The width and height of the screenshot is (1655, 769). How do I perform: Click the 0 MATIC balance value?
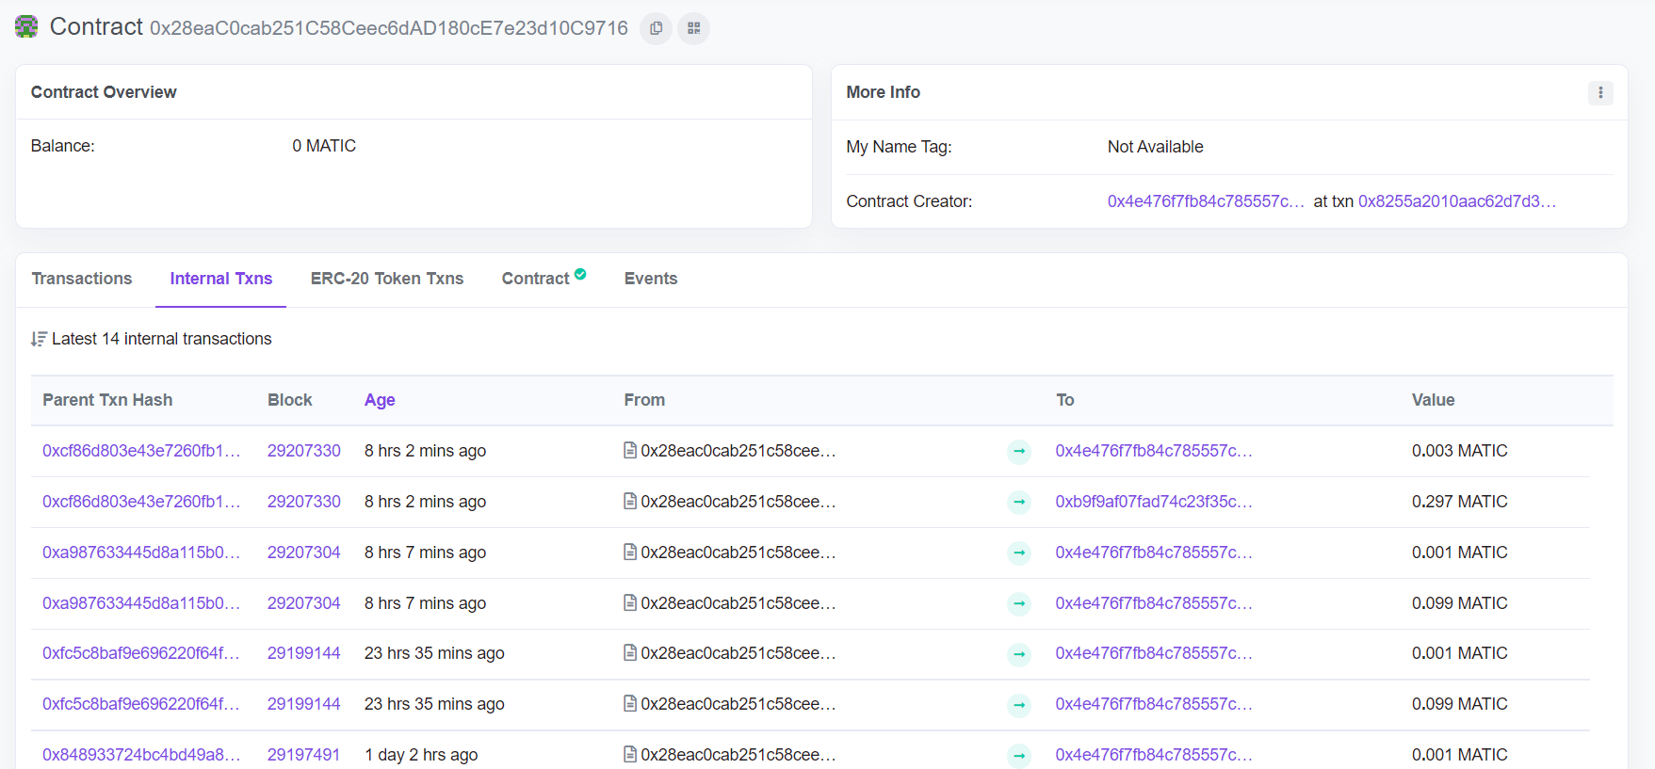(324, 146)
